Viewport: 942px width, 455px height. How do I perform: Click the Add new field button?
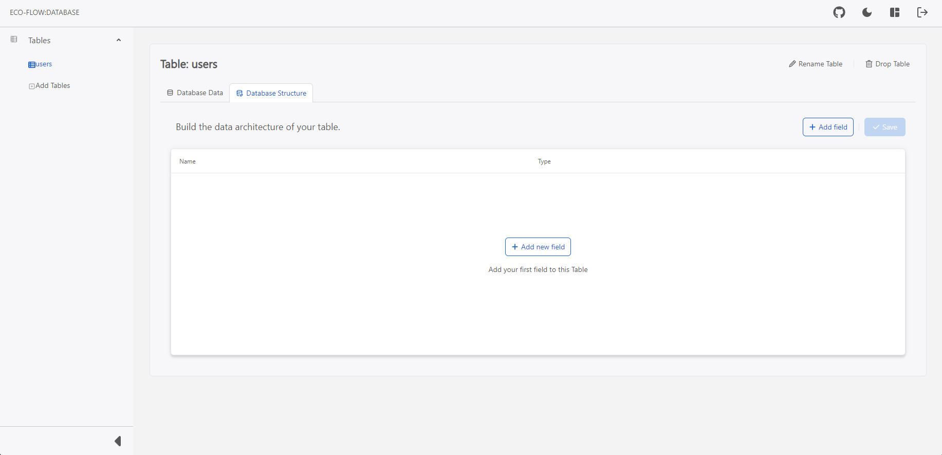coord(538,247)
